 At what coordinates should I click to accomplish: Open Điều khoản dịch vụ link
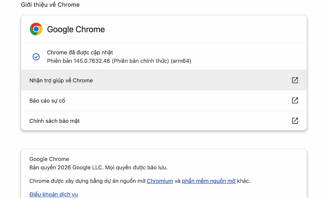54,194
